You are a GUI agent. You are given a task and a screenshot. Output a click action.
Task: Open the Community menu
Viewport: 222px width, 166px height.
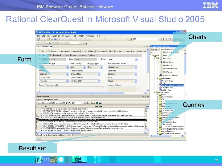pos(90,36)
